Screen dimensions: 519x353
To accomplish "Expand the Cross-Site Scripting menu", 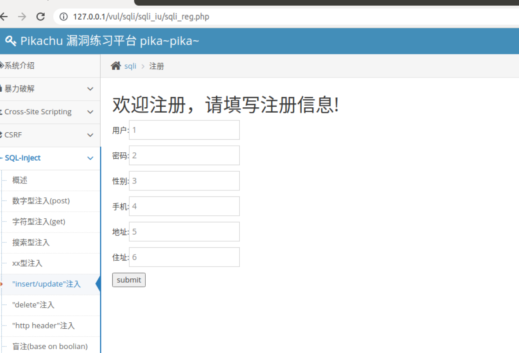I will click(x=50, y=112).
